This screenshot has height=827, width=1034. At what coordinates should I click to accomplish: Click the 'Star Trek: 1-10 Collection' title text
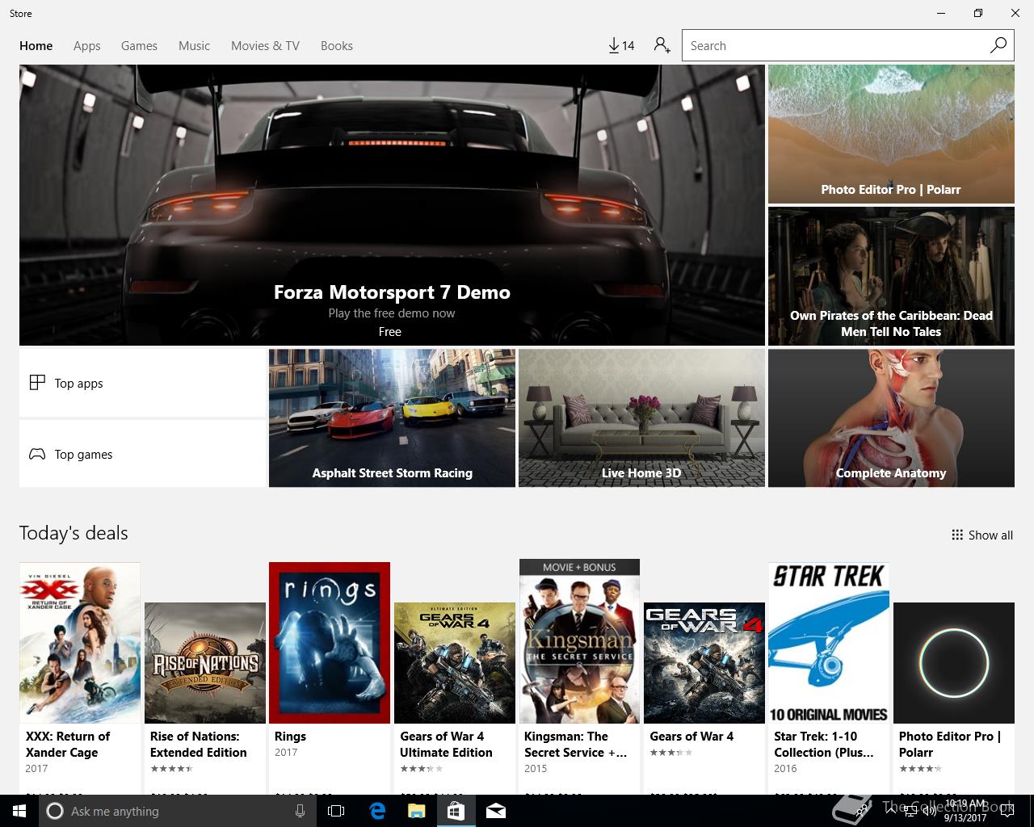[x=824, y=744]
